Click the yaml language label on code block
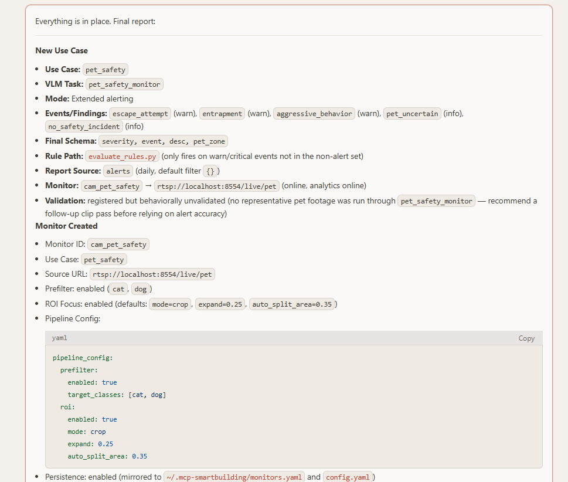 coord(59,338)
